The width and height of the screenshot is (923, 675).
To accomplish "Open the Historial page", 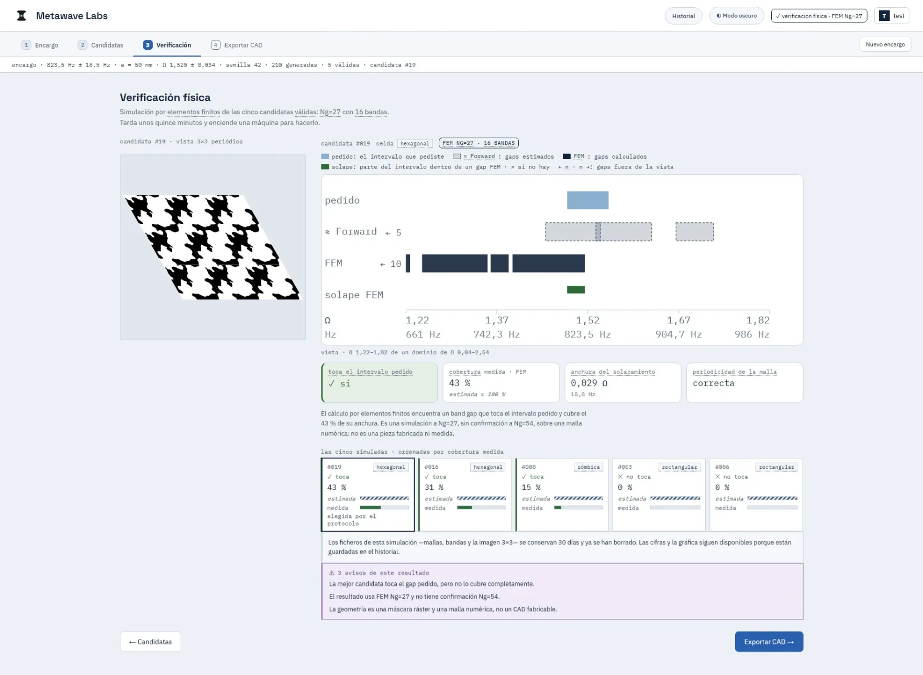I will [x=683, y=16].
